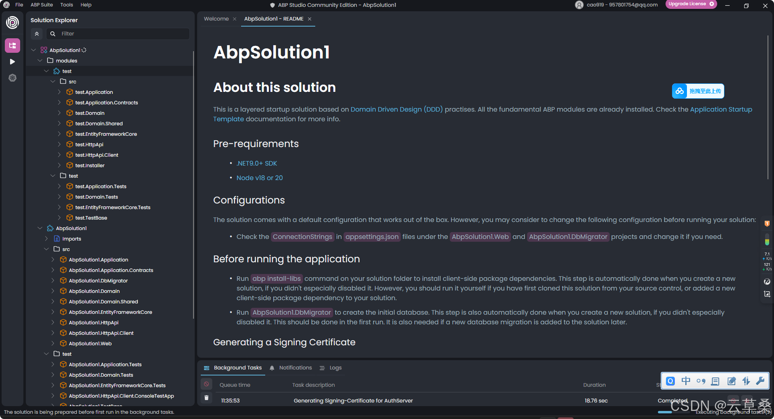Screen dimensions: 774x419
Task: Click the Chinese input mode icon in IME toolbar
Action: pos(686,381)
